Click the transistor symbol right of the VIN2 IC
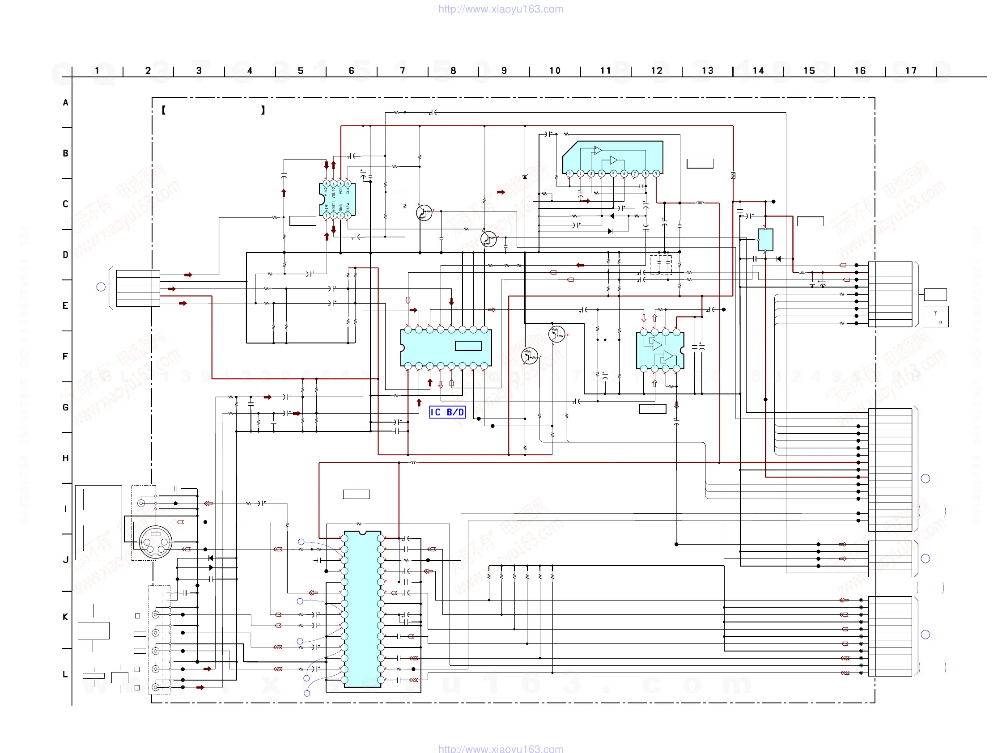Screen dimensions: 1002x753 tap(424, 213)
